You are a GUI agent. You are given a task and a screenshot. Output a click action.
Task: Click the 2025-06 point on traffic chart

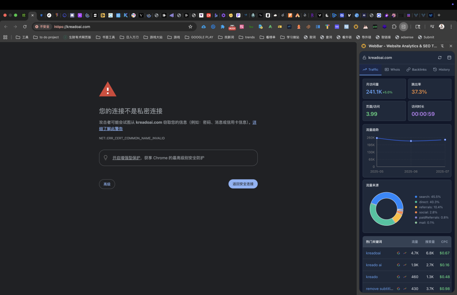pos(411,141)
